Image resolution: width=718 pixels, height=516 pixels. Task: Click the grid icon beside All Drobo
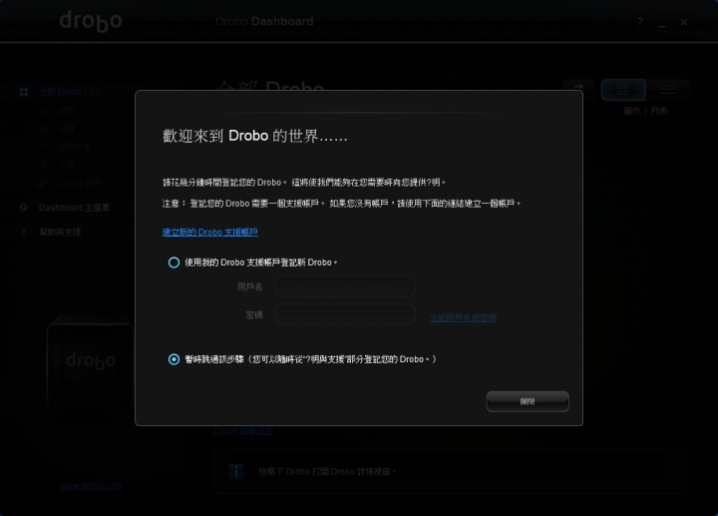(x=24, y=92)
